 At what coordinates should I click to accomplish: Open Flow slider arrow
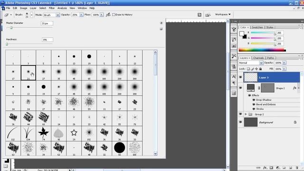pos(102,15)
